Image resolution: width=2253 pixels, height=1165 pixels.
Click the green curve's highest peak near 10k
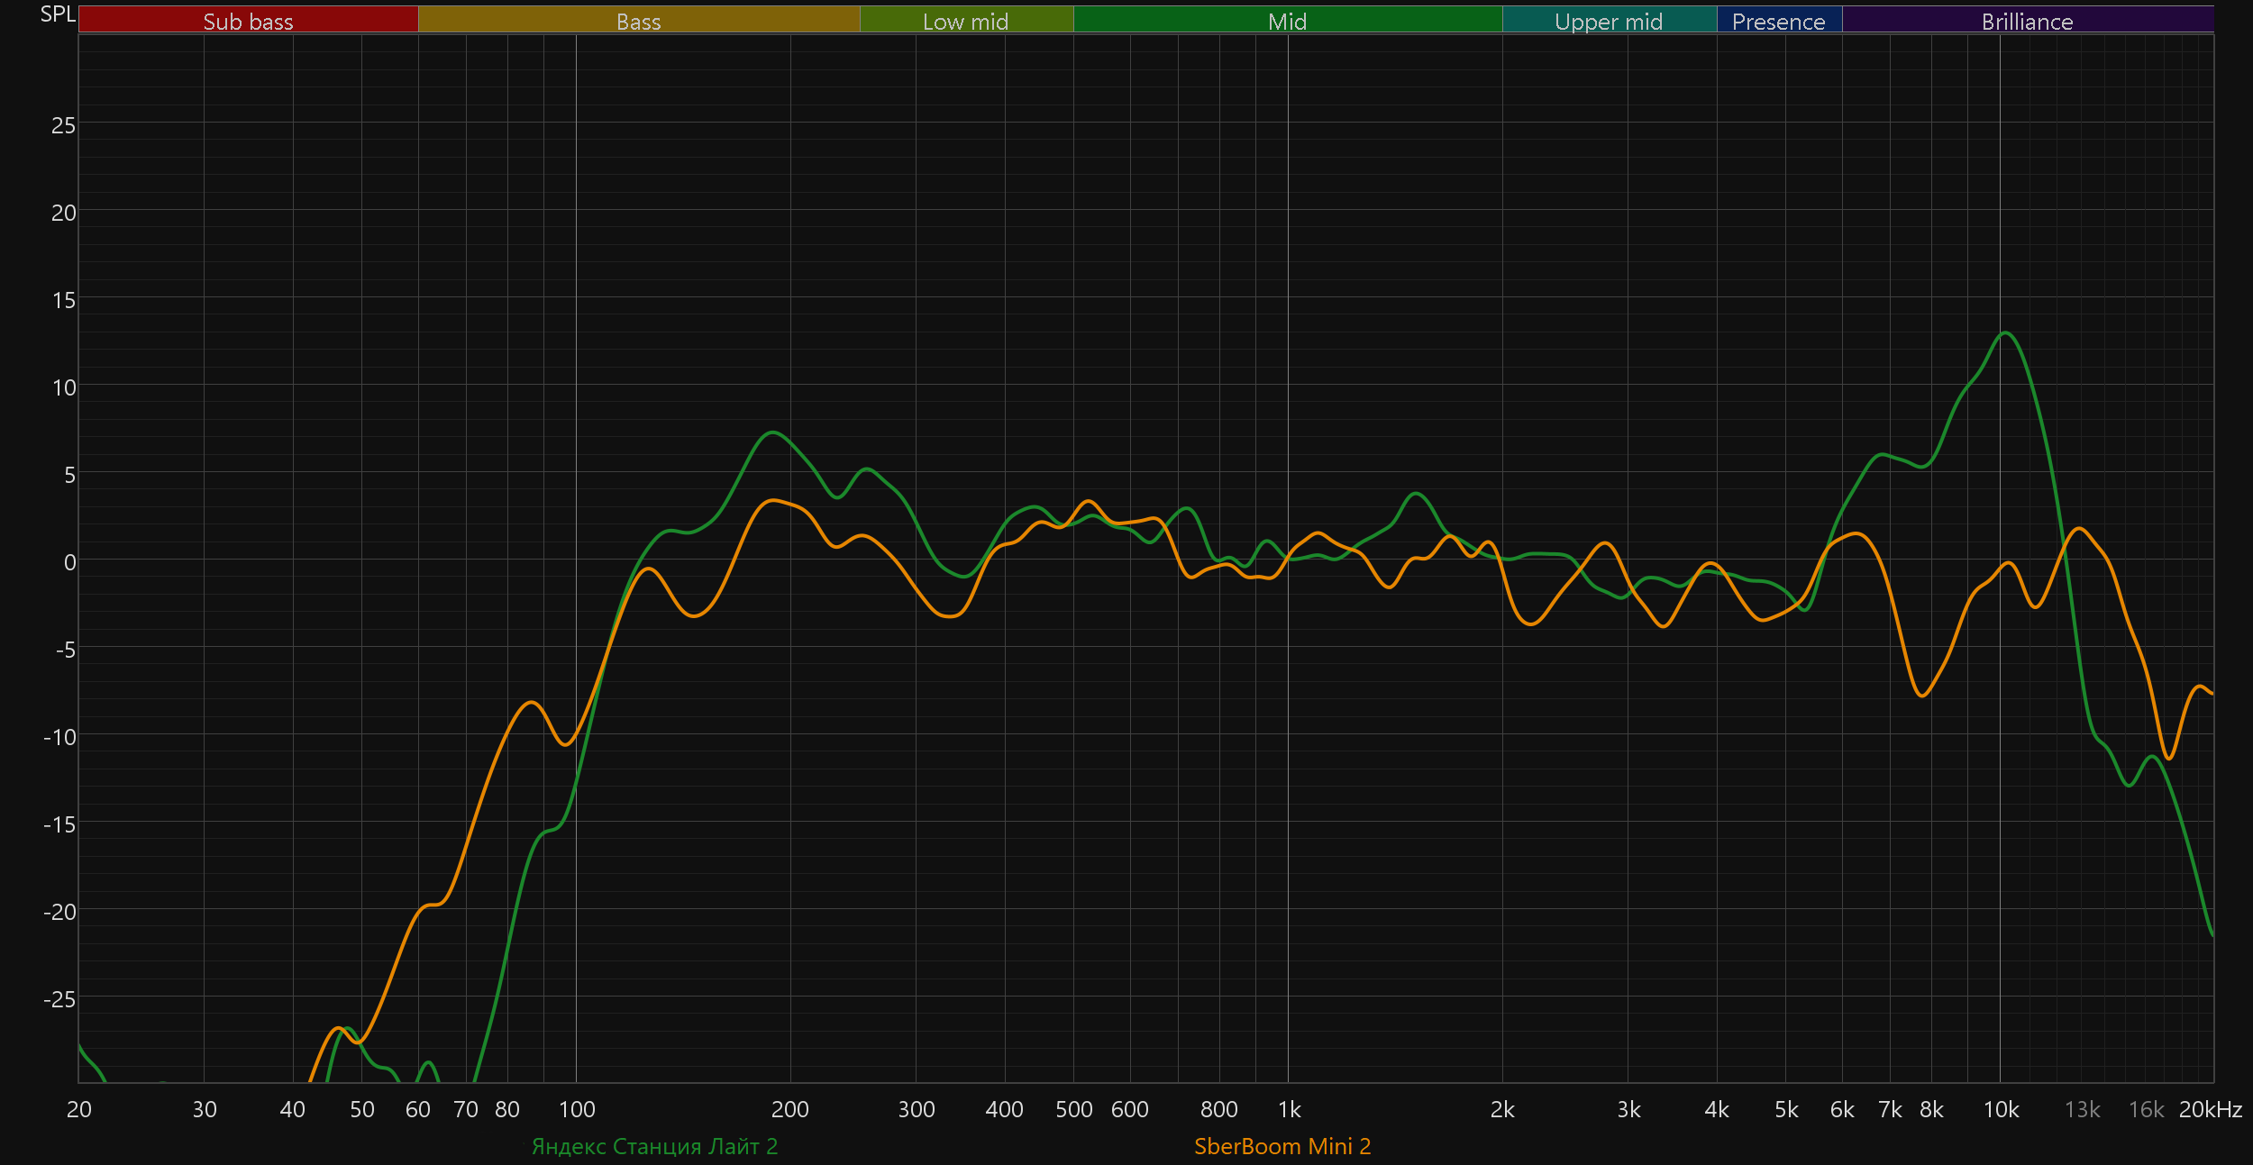tap(2005, 333)
